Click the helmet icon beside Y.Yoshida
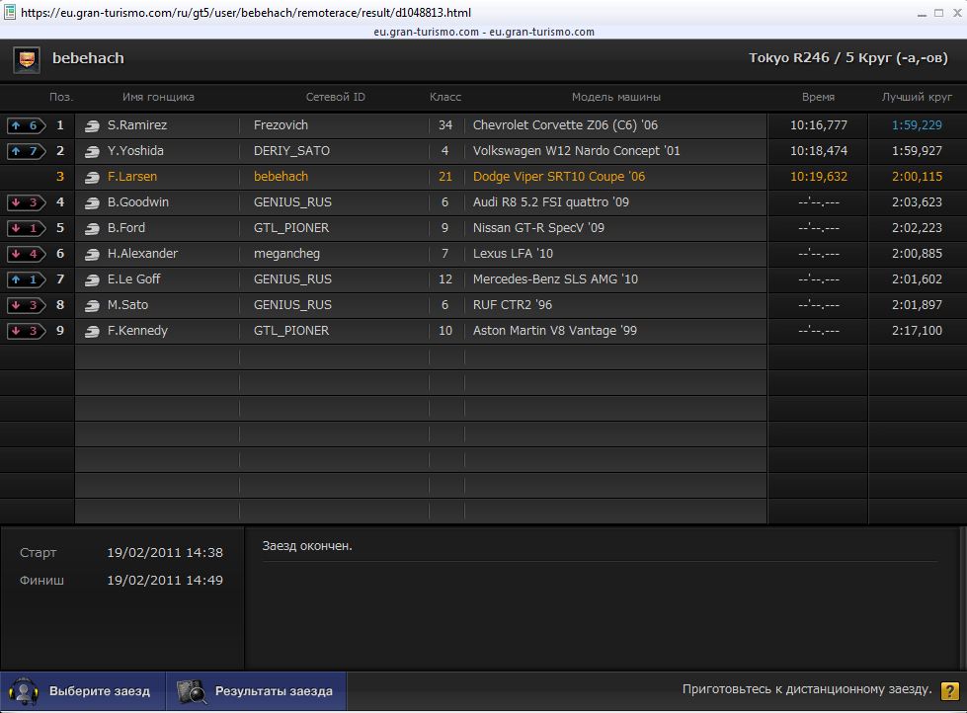This screenshot has height=713, width=967. [92, 152]
